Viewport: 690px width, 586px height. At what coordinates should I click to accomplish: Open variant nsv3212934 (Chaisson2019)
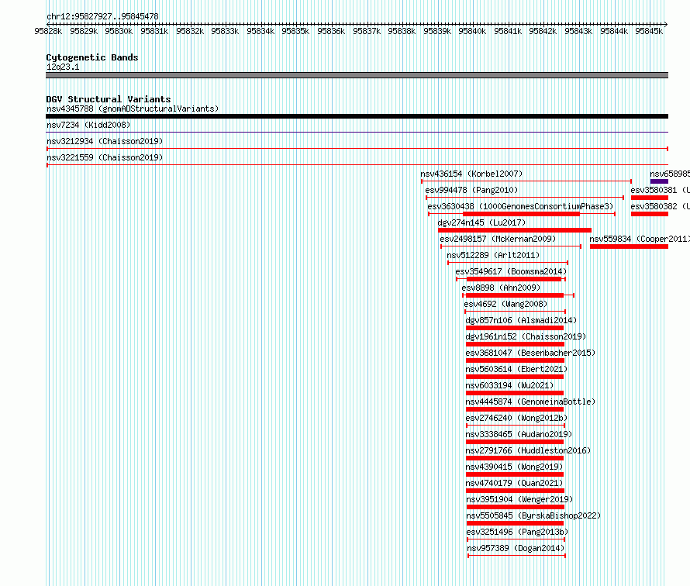pyautogui.click(x=105, y=141)
